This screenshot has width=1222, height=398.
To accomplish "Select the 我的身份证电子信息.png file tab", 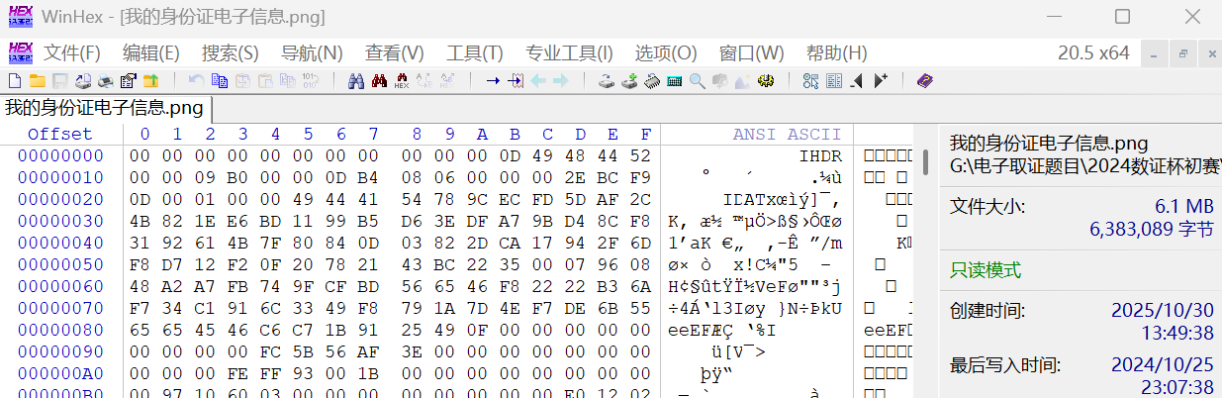I will coord(105,107).
